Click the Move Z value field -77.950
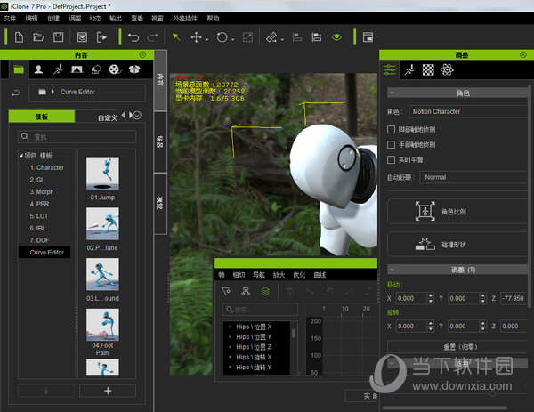 [514, 298]
